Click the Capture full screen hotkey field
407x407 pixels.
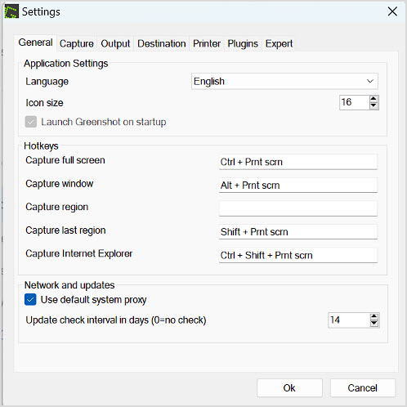298,162
